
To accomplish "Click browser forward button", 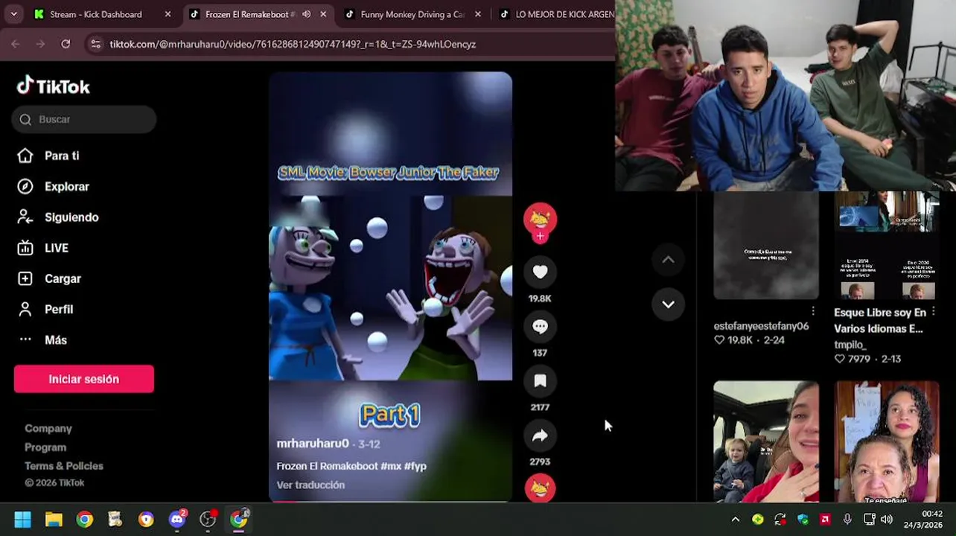I will [x=40, y=44].
